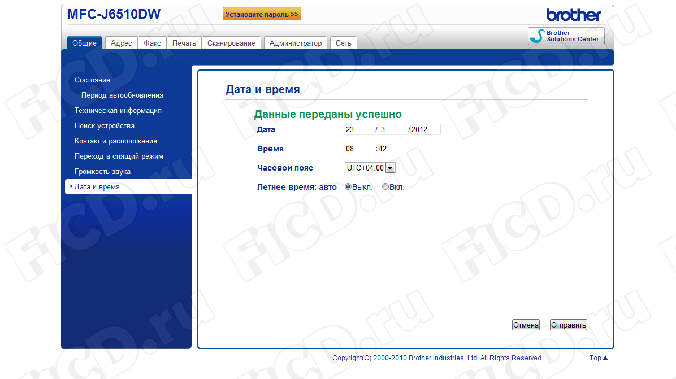The image size is (676, 379).
Task: Click the Отправить button
Action: 568,325
